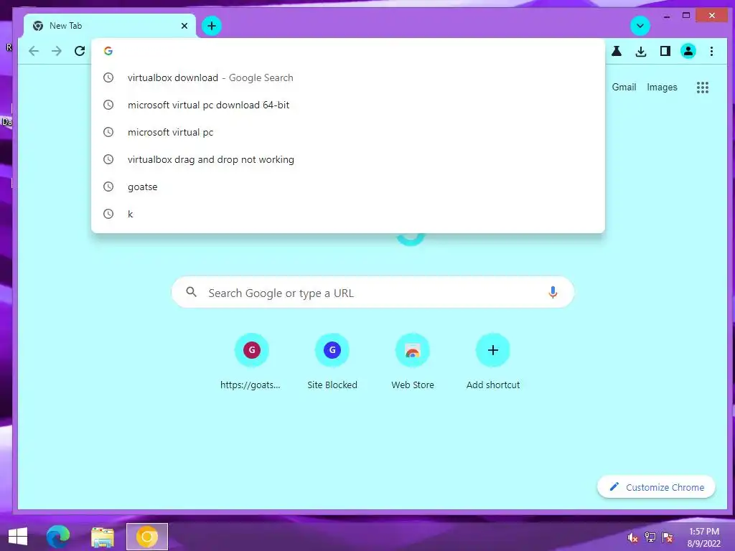Click the Add shortcut tile

tap(492, 362)
